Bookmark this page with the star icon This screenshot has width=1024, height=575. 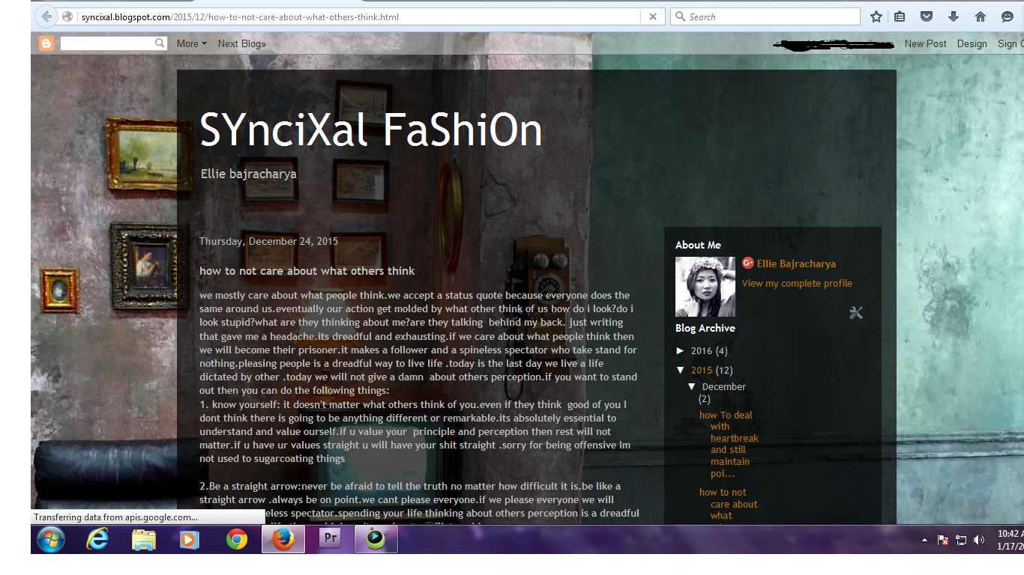[x=876, y=16]
